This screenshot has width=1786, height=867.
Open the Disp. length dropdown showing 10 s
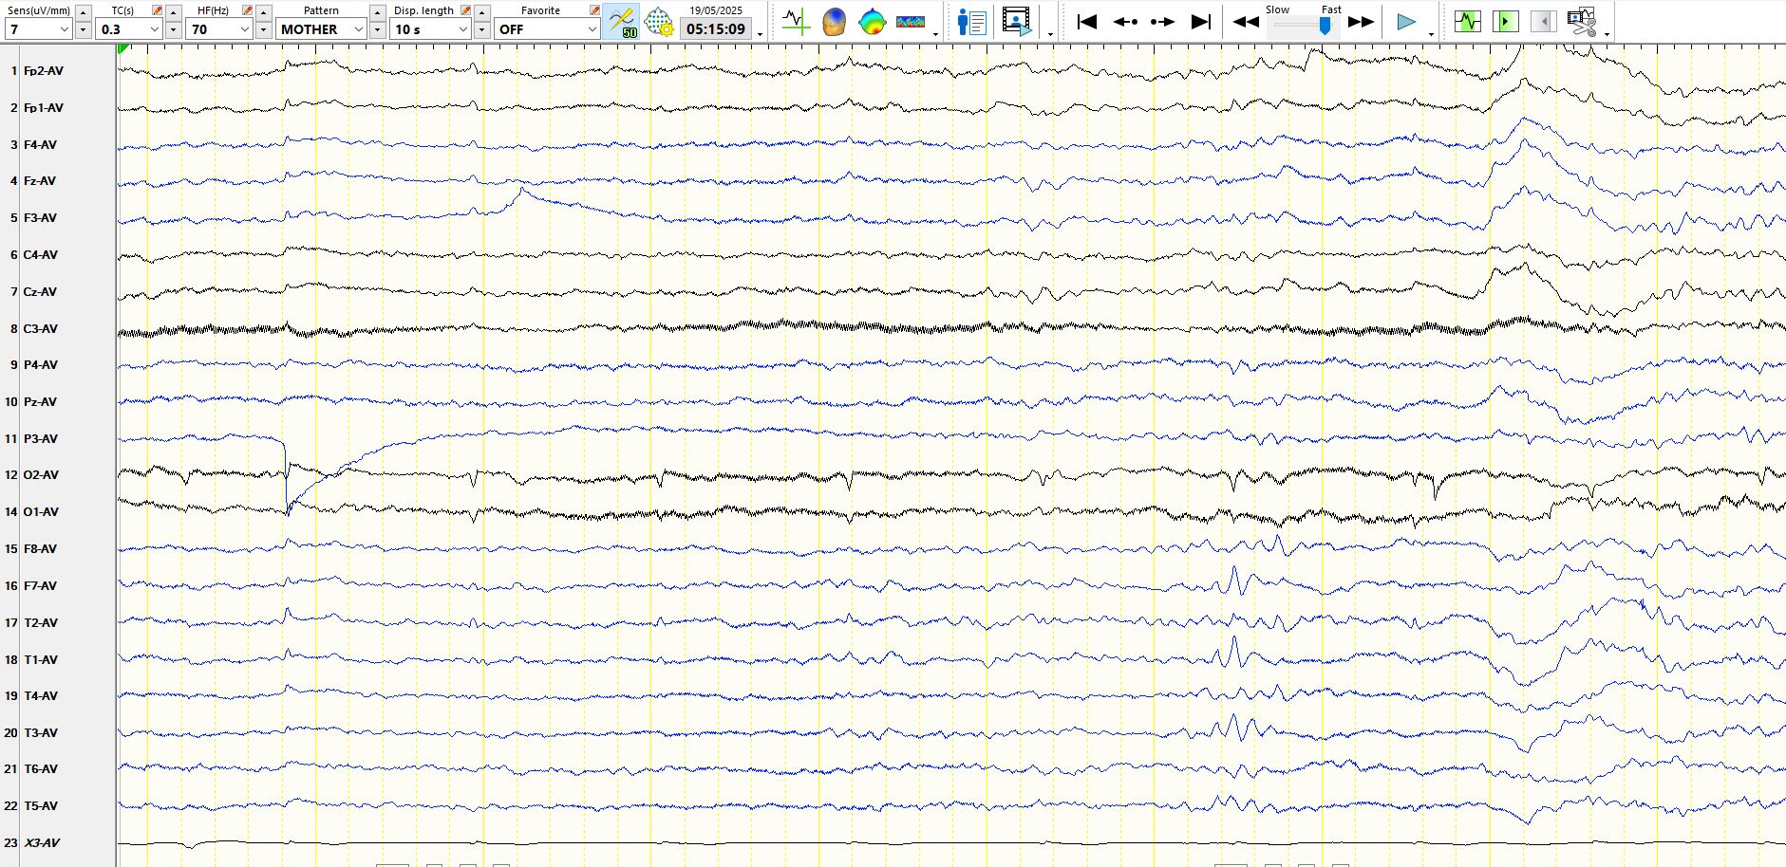pyautogui.click(x=431, y=29)
